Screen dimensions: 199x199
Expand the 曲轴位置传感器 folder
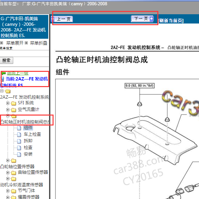8,173
